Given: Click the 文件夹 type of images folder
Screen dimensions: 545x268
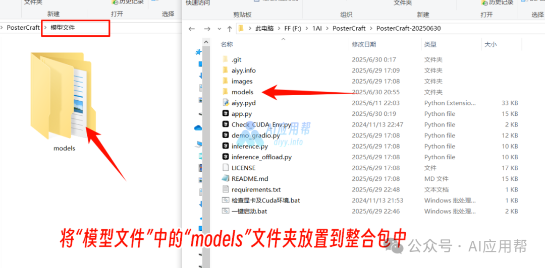Looking at the screenshot, I should pos(433,81).
